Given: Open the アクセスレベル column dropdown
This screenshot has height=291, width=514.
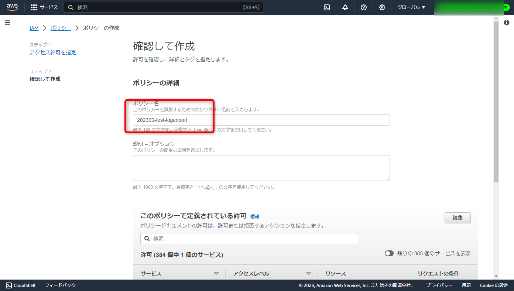Looking at the screenshot, I should pyautogui.click(x=309, y=273).
